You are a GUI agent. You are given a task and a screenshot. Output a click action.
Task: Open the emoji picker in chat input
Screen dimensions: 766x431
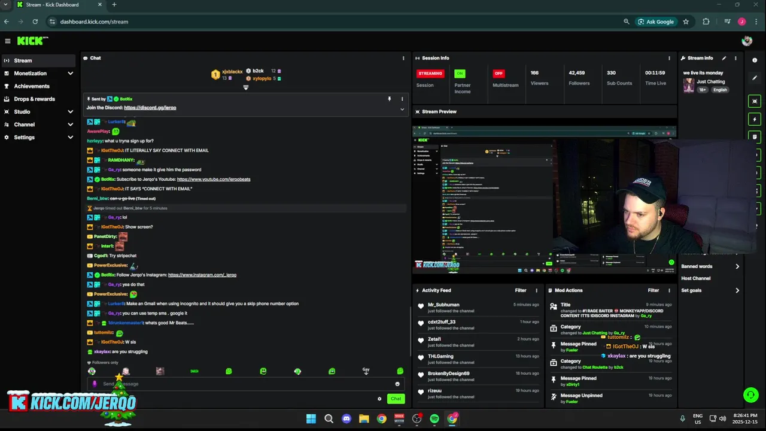tap(397, 384)
